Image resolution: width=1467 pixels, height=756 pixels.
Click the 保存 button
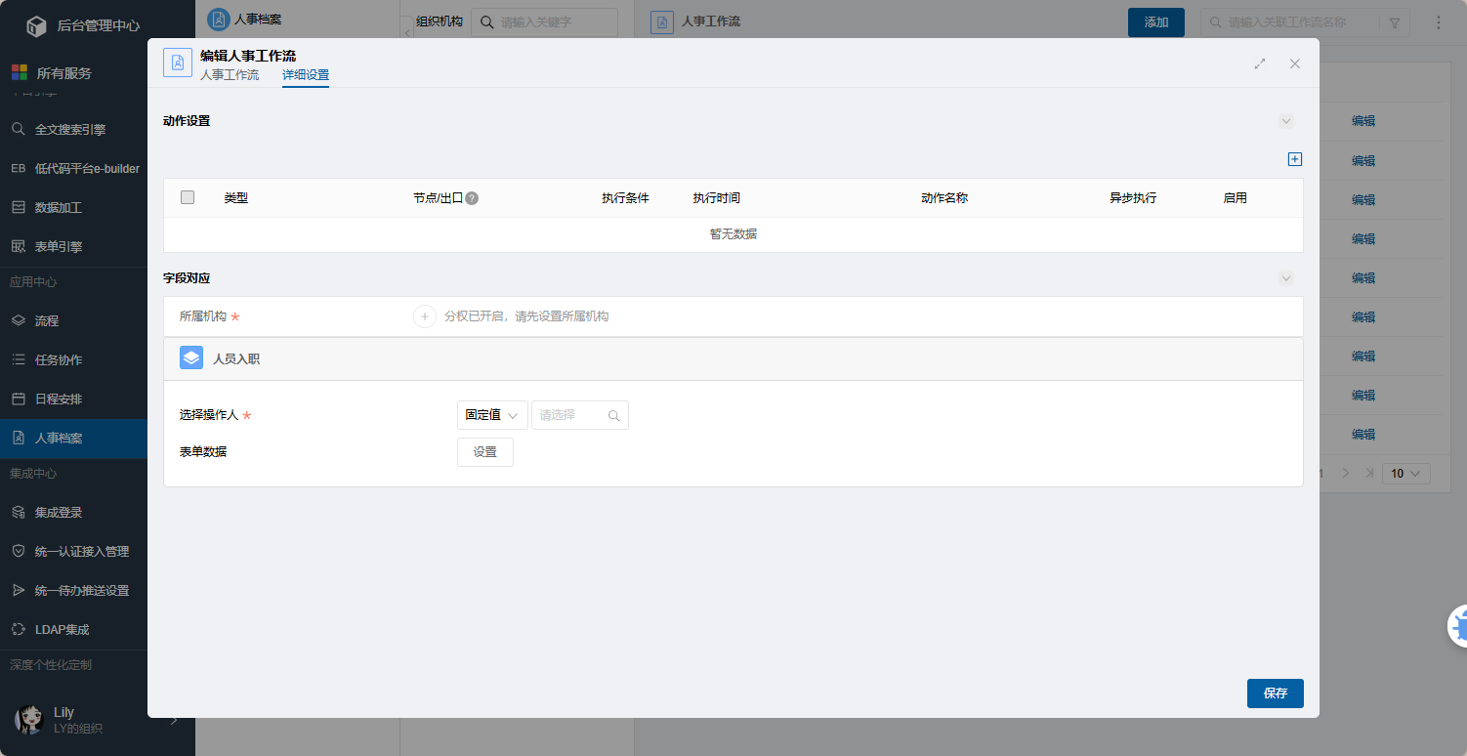pyautogui.click(x=1275, y=693)
